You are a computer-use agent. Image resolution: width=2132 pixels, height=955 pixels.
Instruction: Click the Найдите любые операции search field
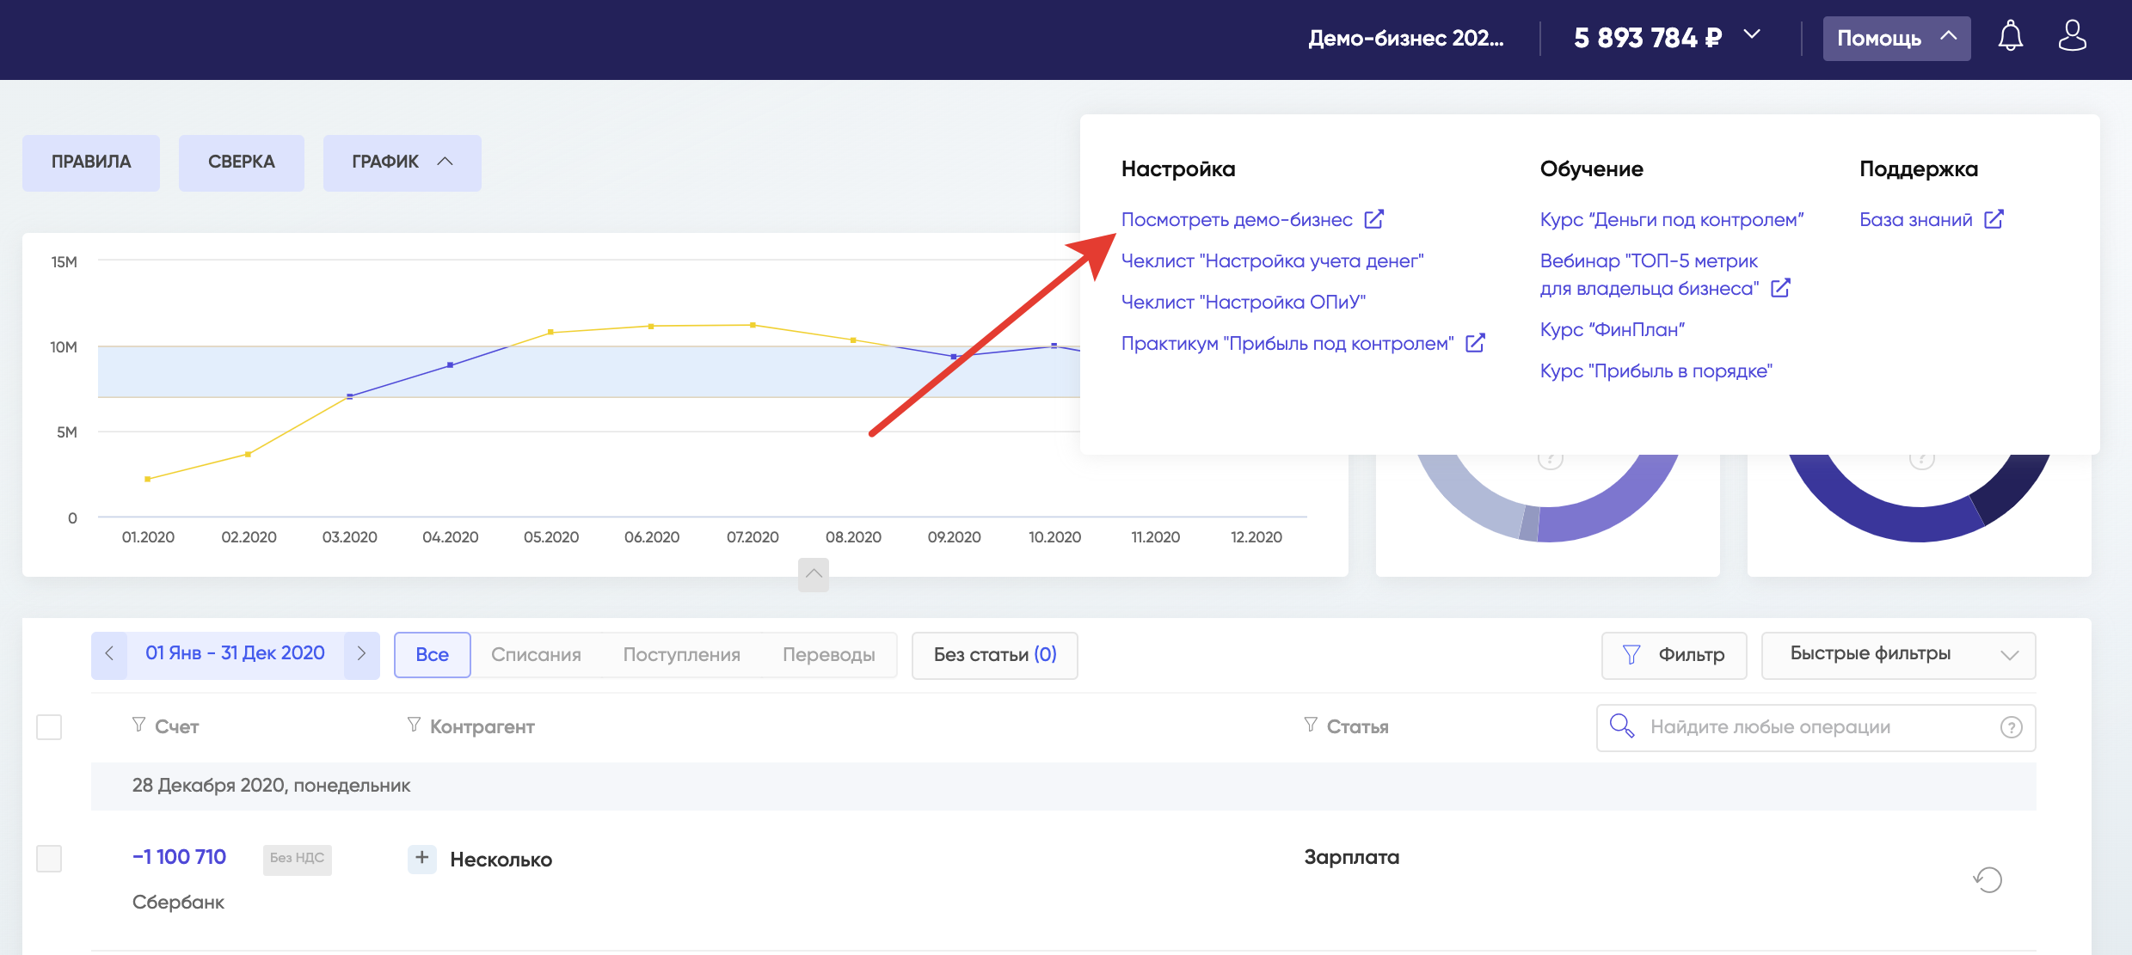[x=1816, y=727]
